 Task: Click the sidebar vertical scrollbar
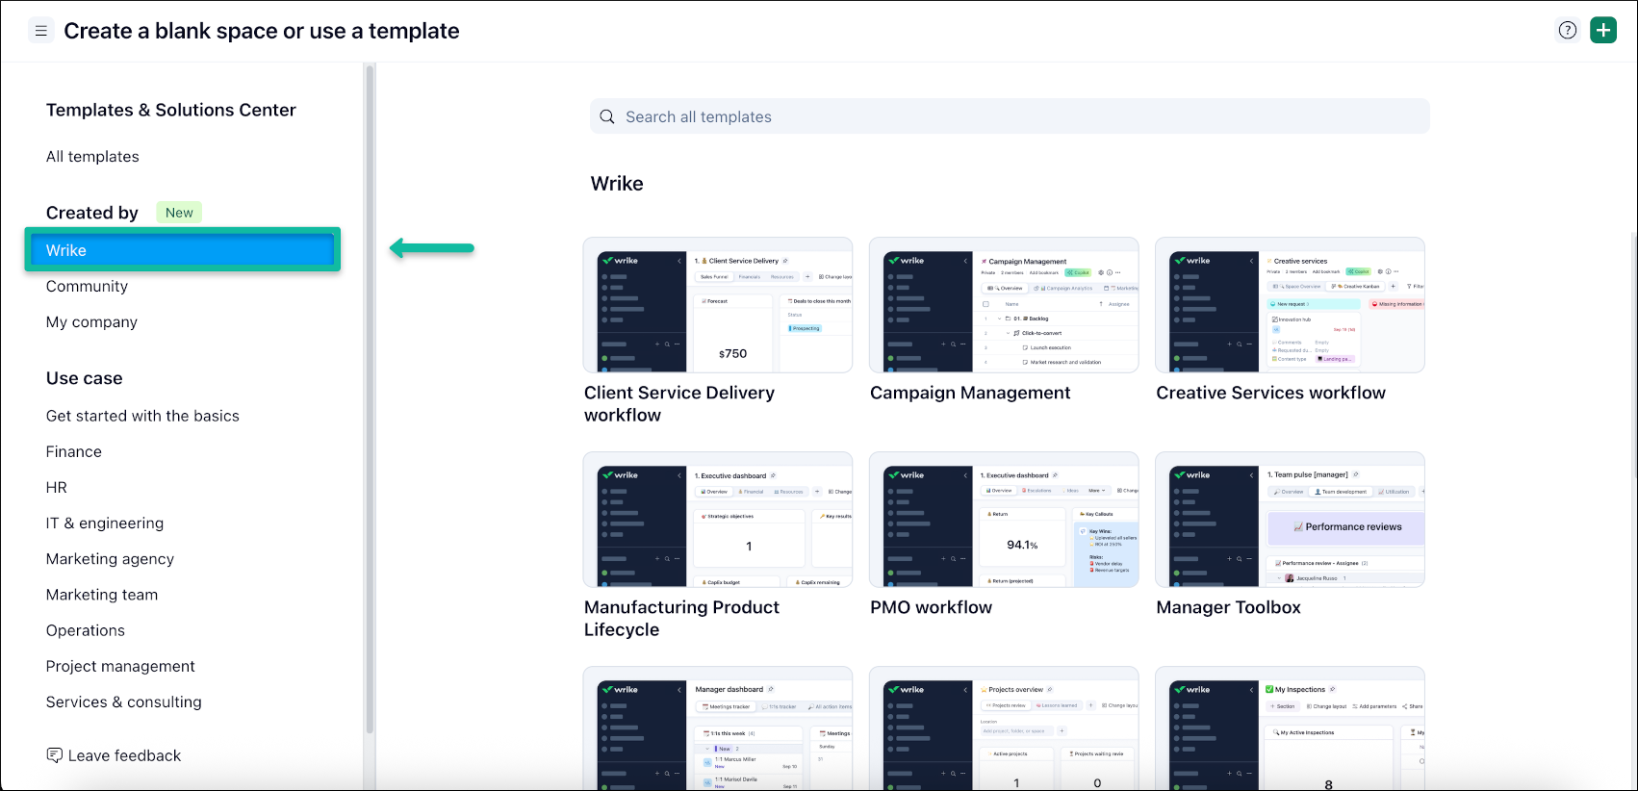click(x=369, y=399)
